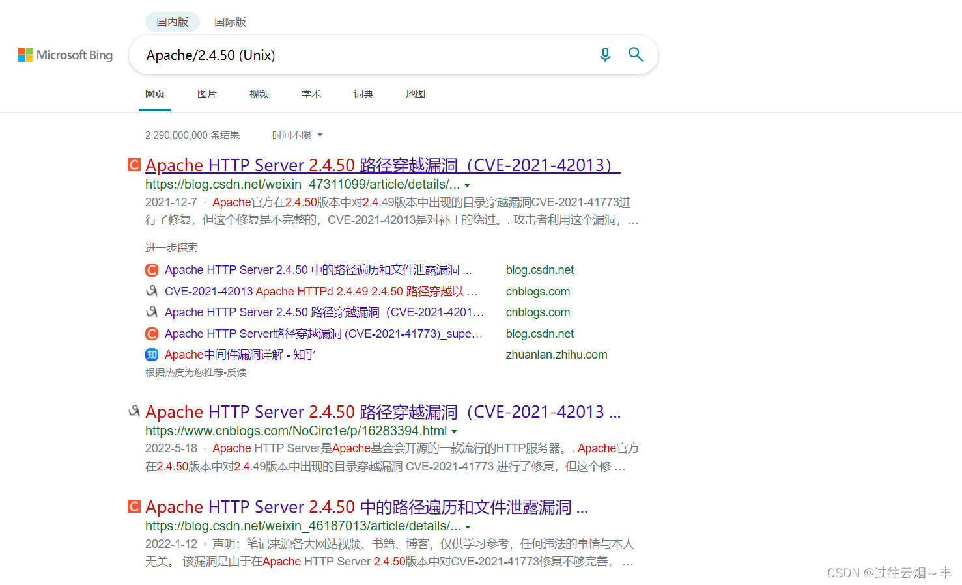Click CSDN favicon beside the CVE-2021-42013 first result
The height and width of the screenshot is (585, 962).
pyautogui.click(x=134, y=165)
